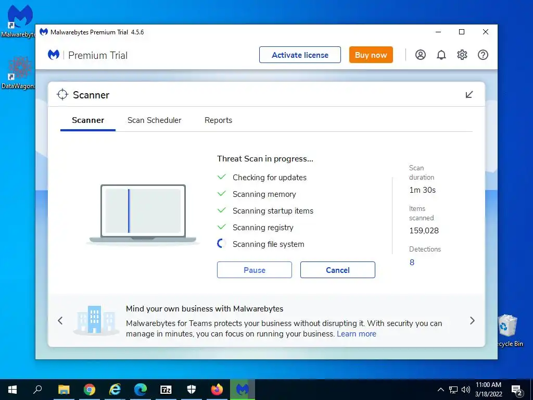Close the Malwarebytes window
The image size is (533, 400).
[486, 32]
